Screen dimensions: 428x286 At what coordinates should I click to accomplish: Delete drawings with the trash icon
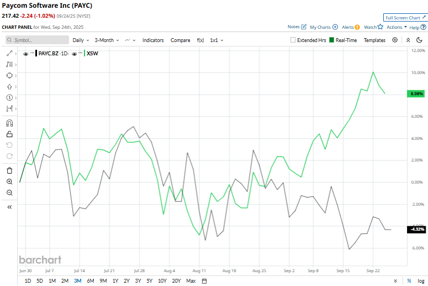click(9, 170)
